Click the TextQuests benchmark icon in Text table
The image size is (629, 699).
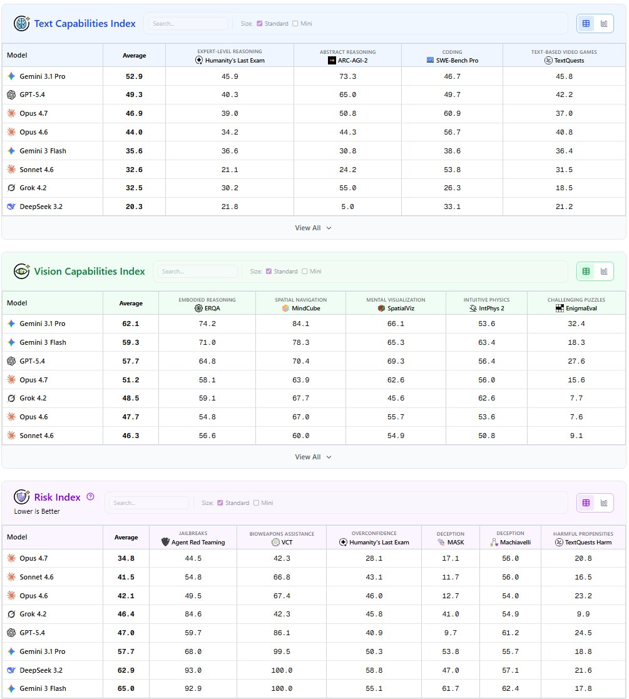tap(548, 60)
